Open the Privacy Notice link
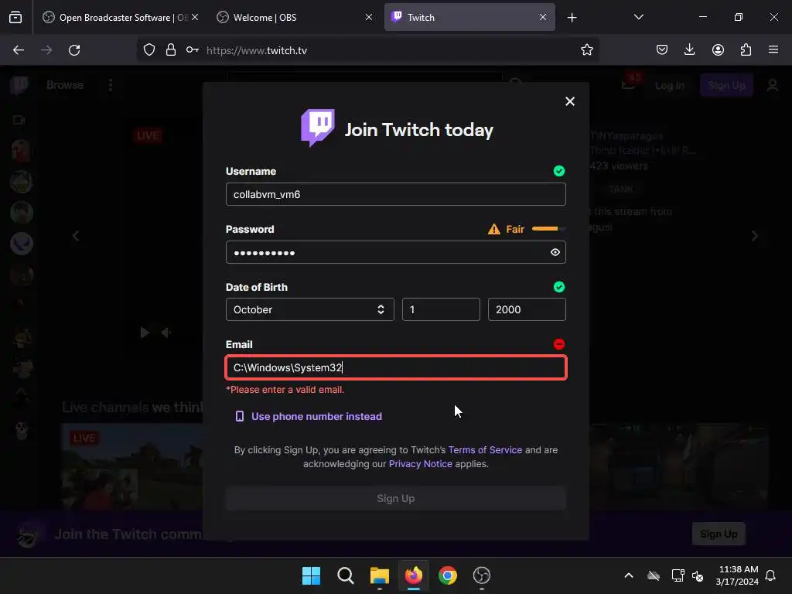Screen dimensions: 792x594 click(x=420, y=464)
